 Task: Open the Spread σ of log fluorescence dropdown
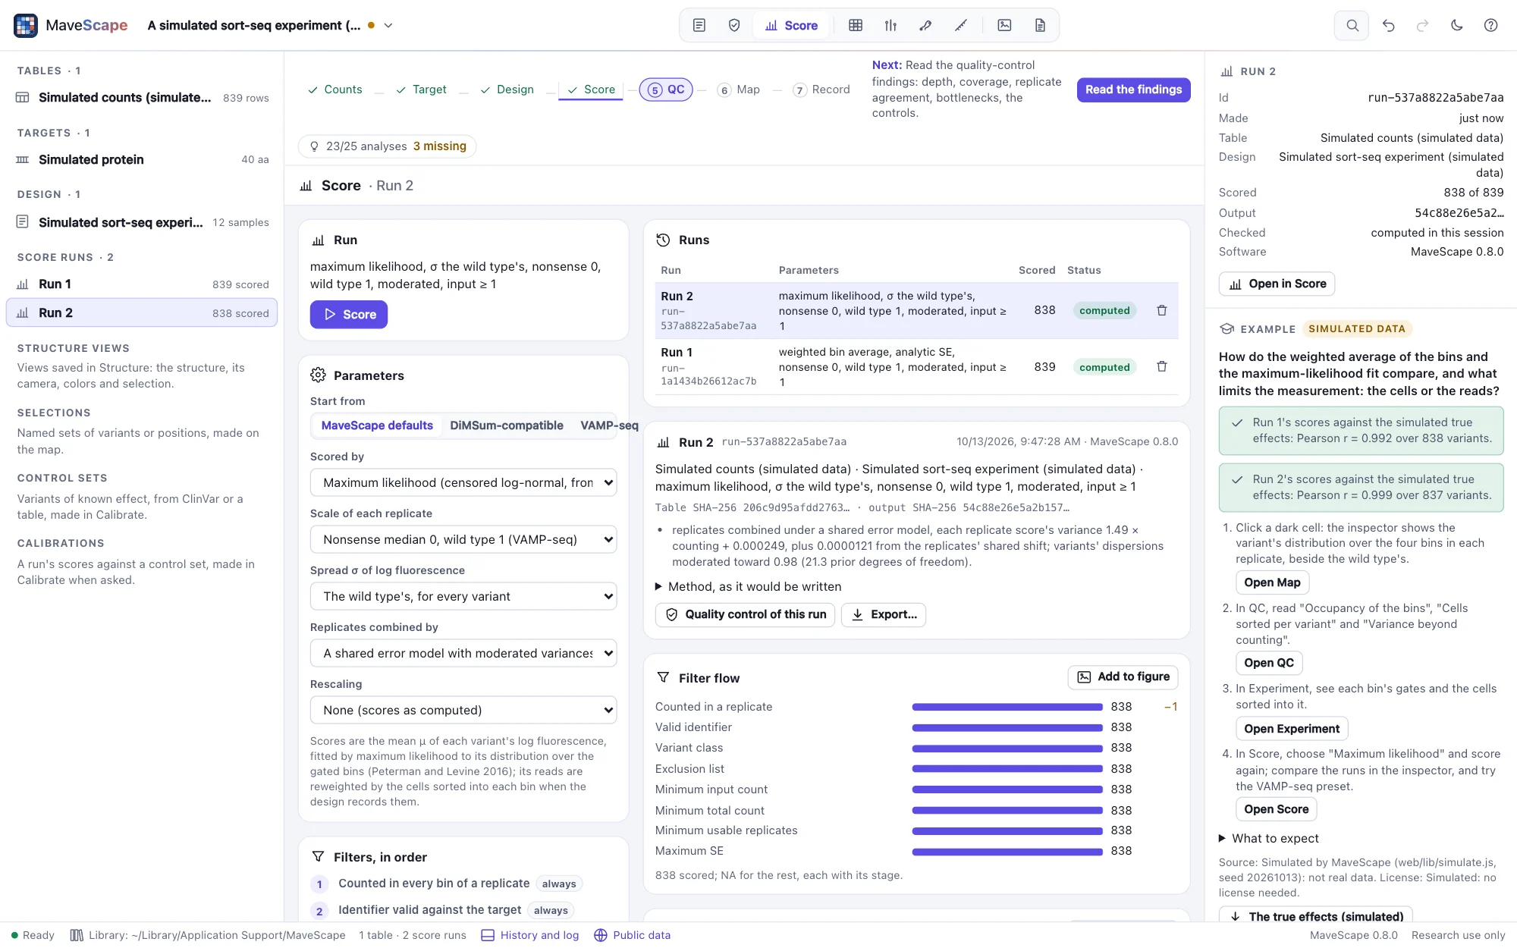point(463,596)
